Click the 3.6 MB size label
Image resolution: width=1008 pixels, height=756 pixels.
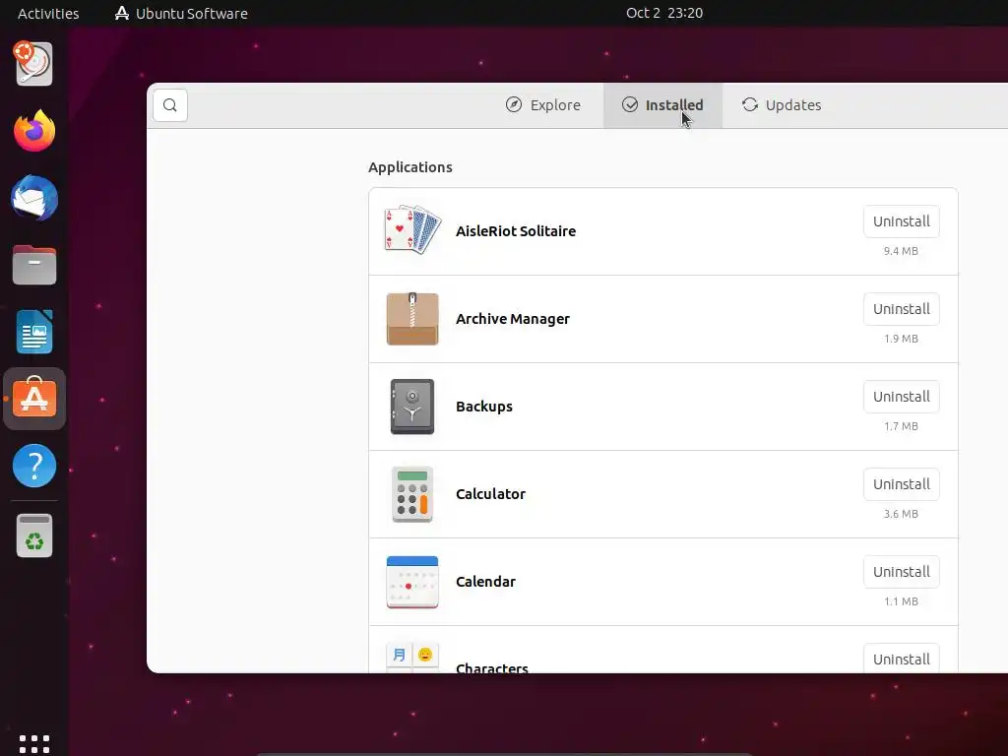coord(901,514)
